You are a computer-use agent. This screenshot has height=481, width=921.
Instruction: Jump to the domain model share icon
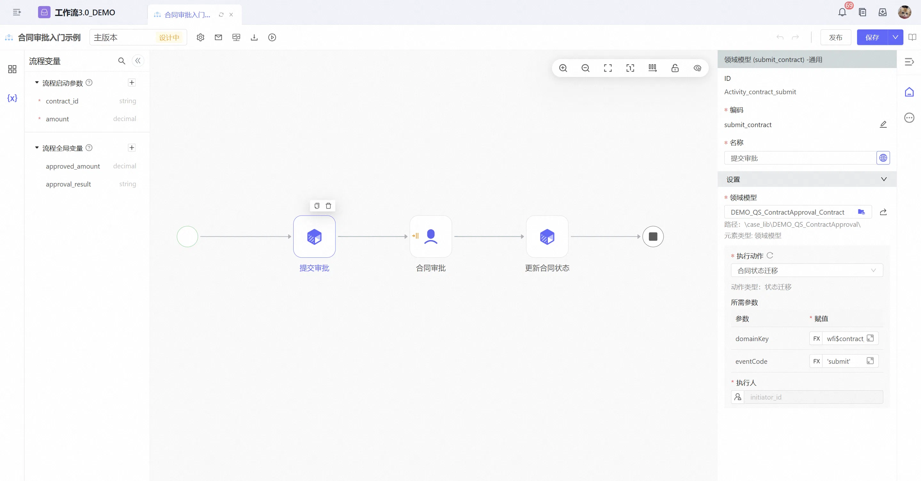[x=883, y=212]
